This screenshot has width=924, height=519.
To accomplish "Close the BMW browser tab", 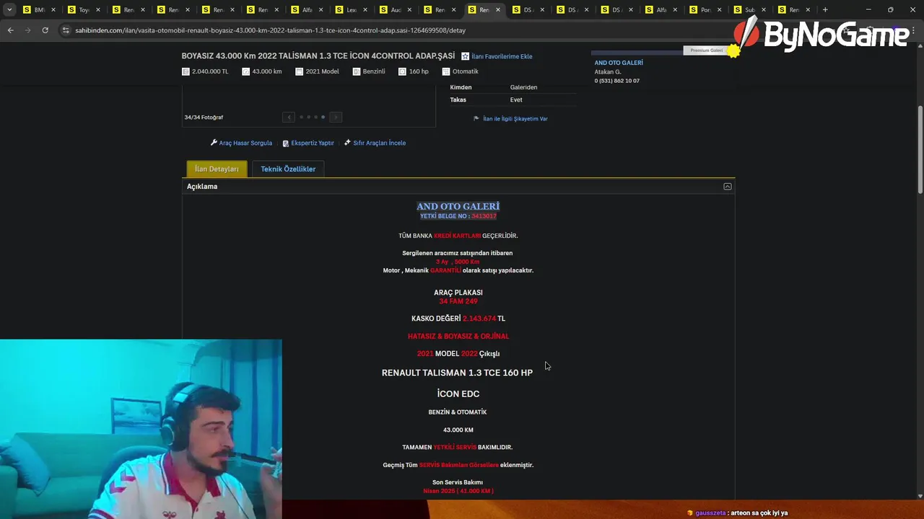I will [53, 10].
